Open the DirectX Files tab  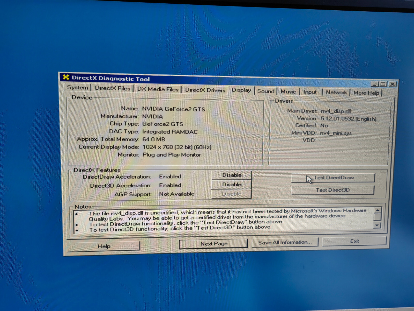pos(113,88)
